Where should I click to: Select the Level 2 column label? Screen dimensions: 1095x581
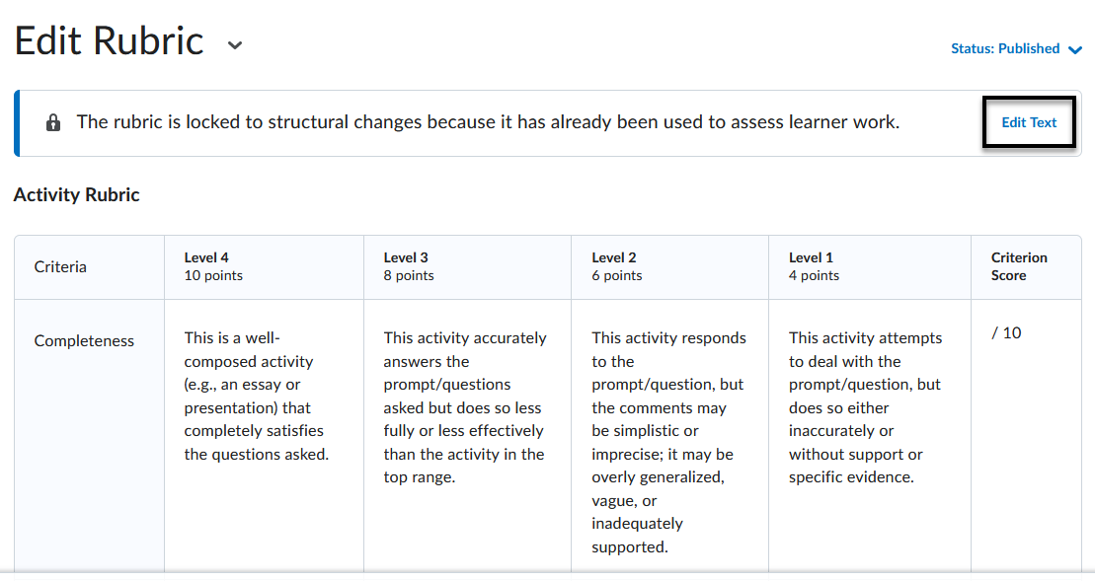point(614,257)
